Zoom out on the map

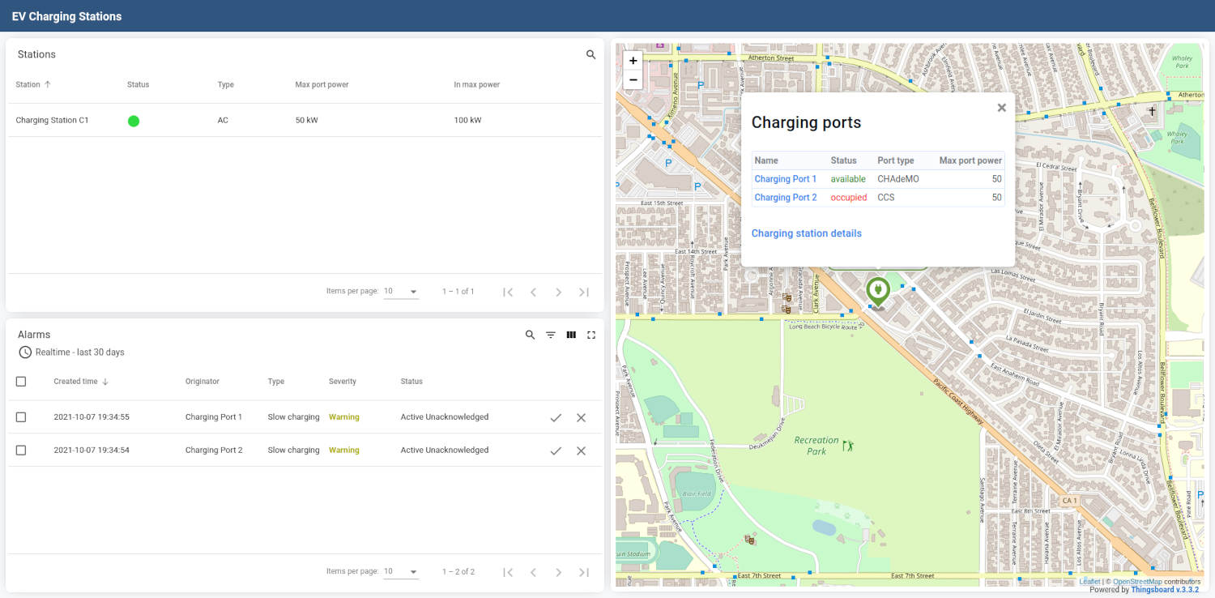633,79
